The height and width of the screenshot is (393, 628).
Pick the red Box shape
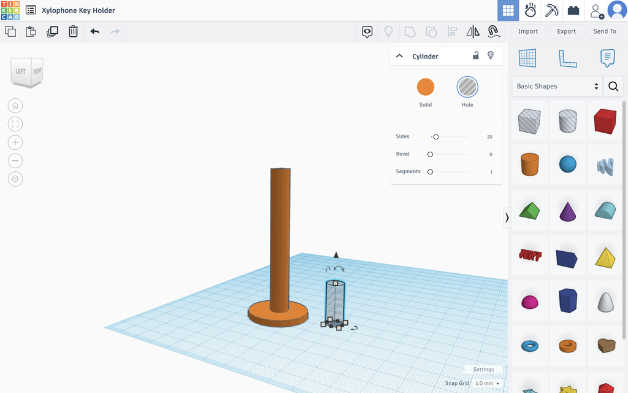click(605, 121)
